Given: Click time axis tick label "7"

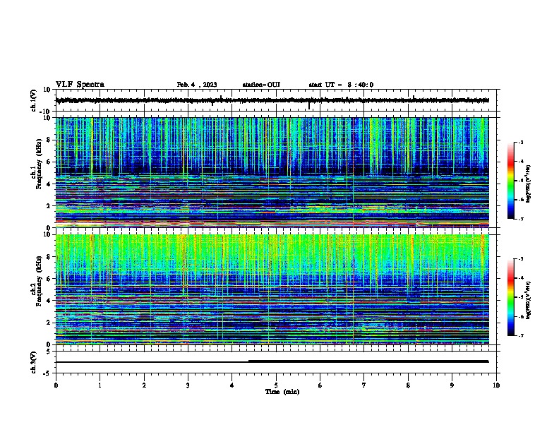Looking at the screenshot, I should (364, 385).
